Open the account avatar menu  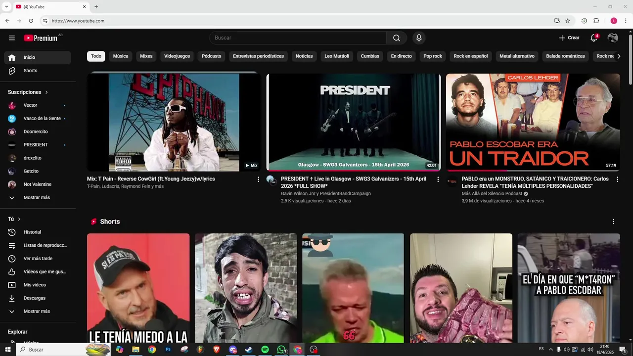pos(613,38)
